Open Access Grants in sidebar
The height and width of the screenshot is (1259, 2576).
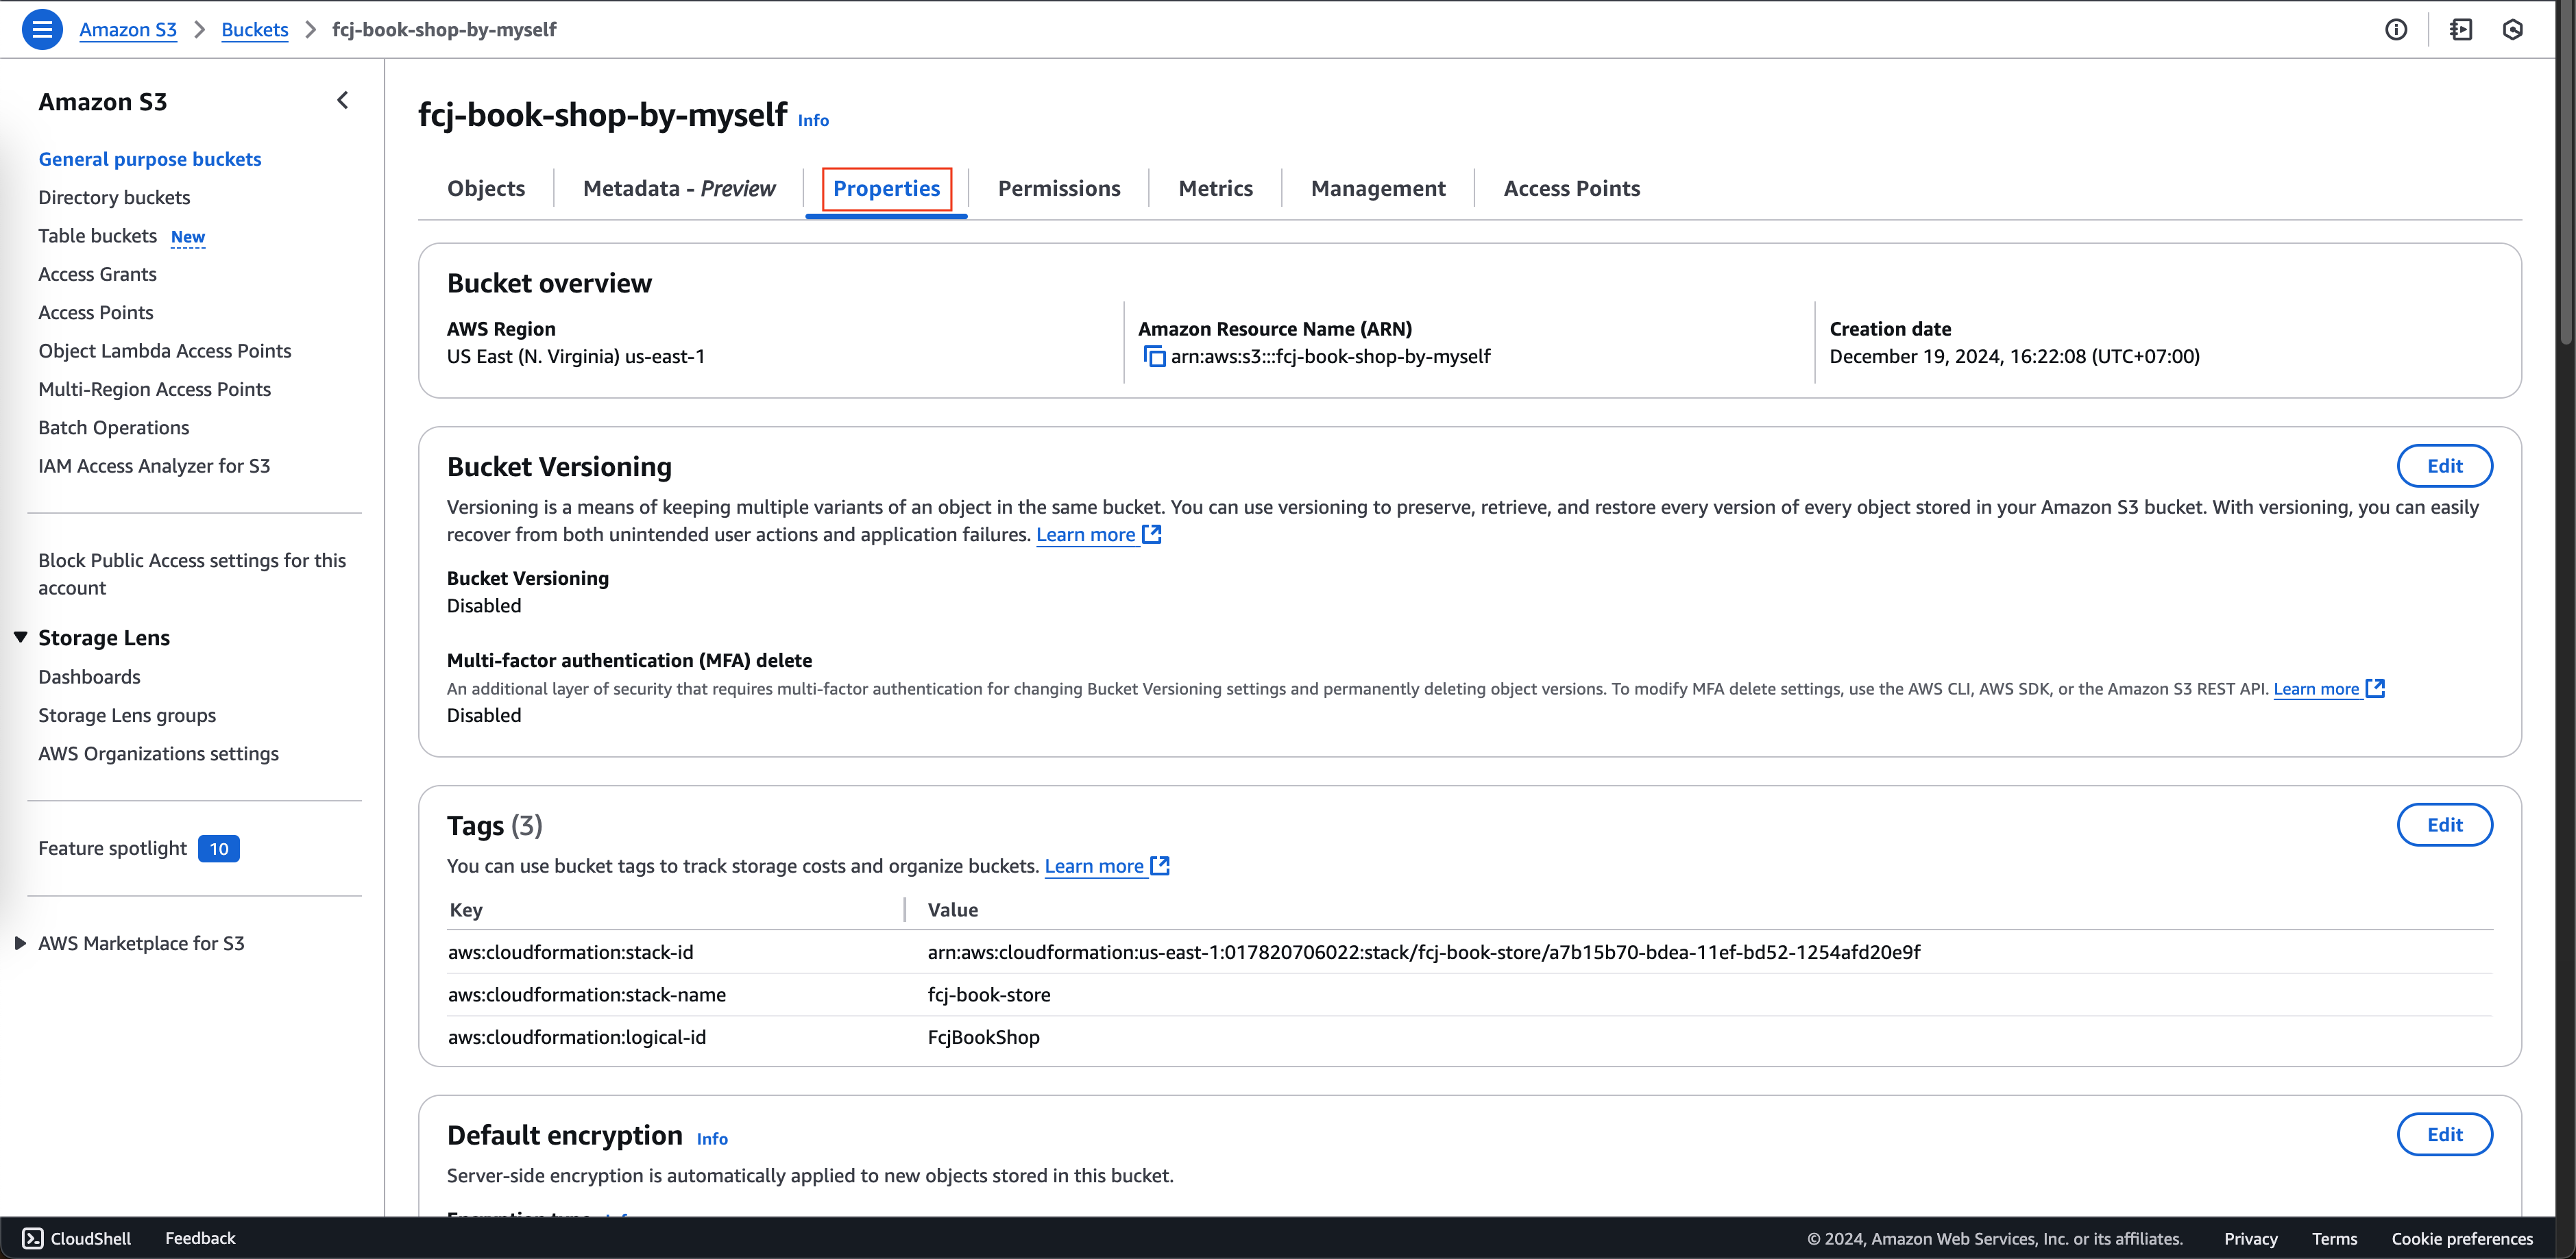[98, 274]
